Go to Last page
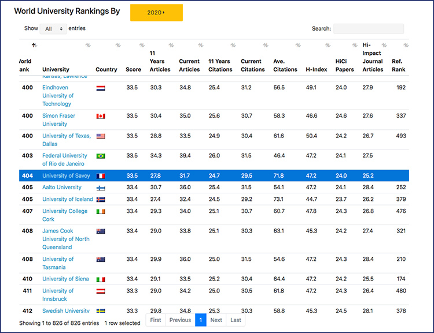 coord(236,320)
